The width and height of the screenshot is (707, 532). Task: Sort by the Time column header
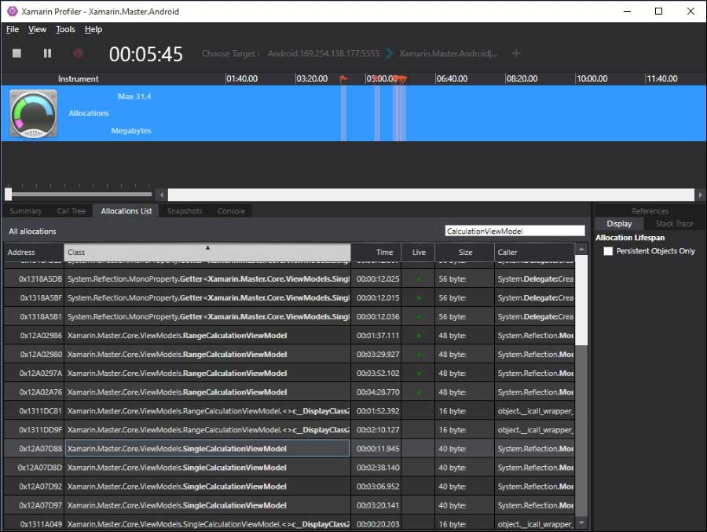tap(376, 252)
